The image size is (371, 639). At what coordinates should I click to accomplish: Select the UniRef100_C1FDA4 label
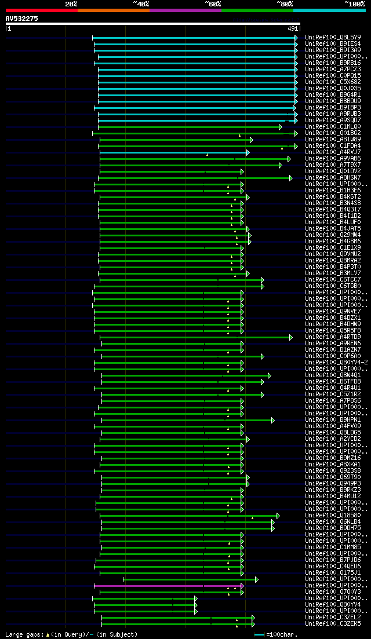pyautogui.click(x=333, y=146)
